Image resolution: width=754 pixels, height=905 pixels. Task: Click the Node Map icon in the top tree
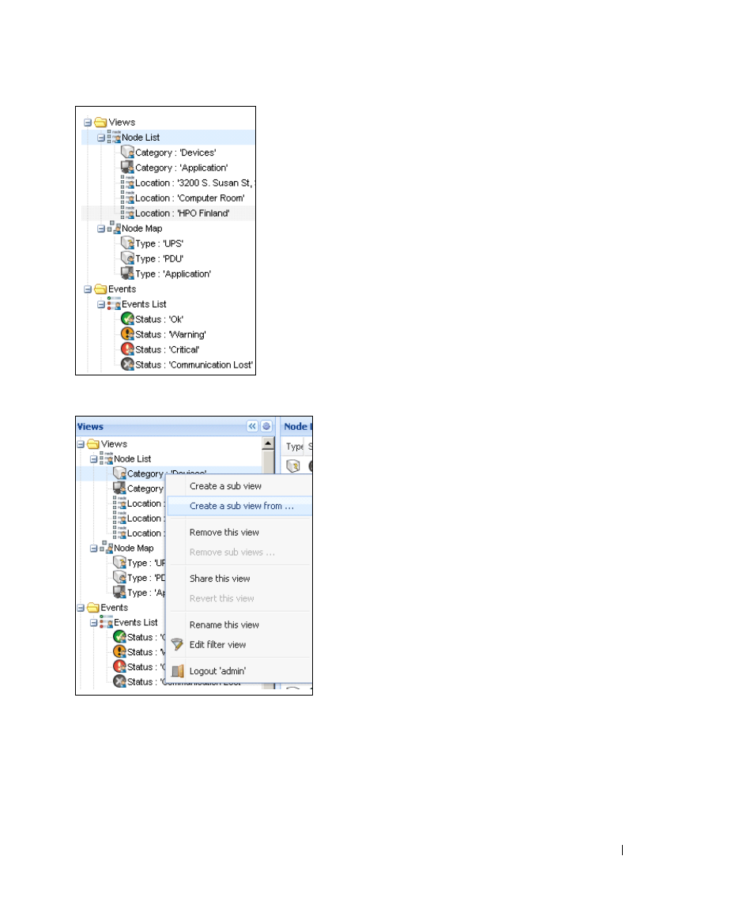tap(115, 228)
